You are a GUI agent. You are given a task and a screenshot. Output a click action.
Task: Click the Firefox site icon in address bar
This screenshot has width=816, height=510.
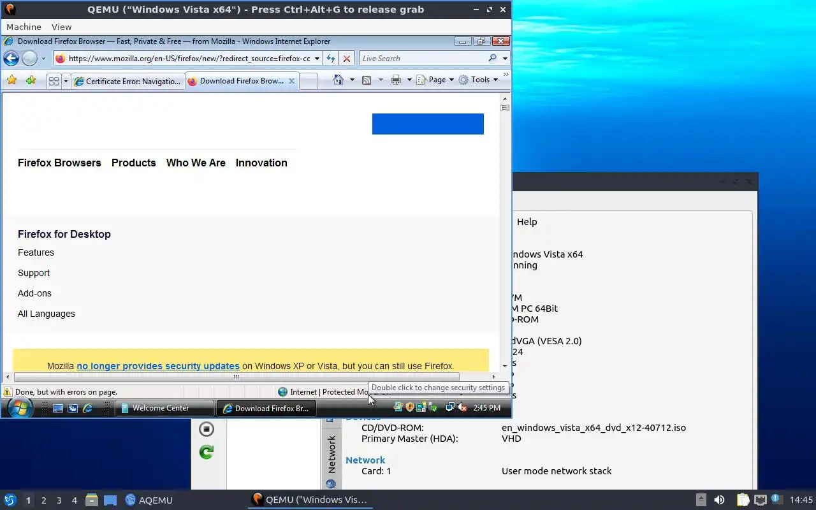click(60, 59)
